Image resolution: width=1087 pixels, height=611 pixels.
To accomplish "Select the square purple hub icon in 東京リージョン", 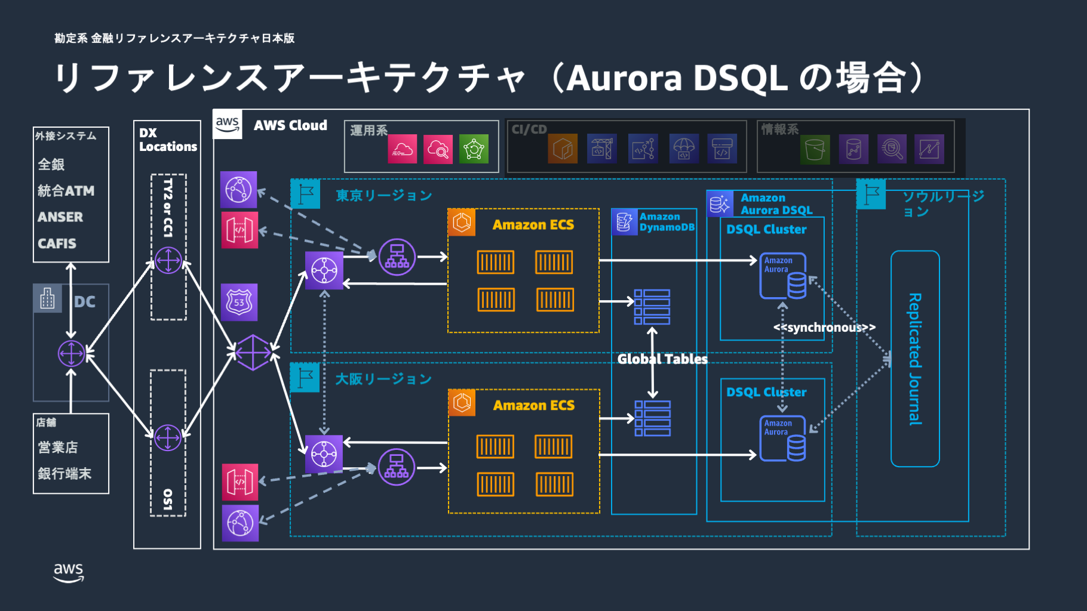I will (324, 270).
